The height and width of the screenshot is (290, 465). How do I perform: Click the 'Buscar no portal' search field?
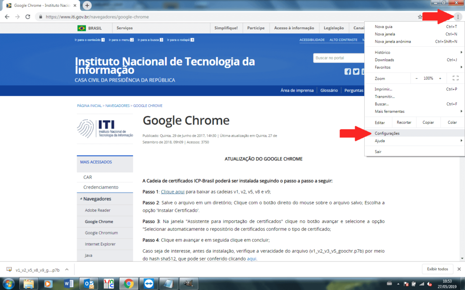click(x=339, y=58)
